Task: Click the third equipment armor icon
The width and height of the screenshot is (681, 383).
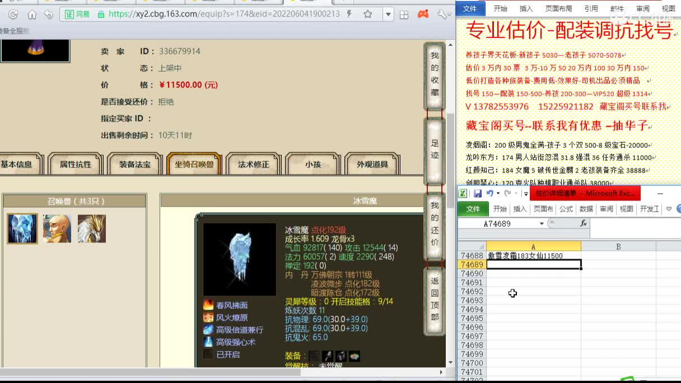Action: tap(341, 356)
